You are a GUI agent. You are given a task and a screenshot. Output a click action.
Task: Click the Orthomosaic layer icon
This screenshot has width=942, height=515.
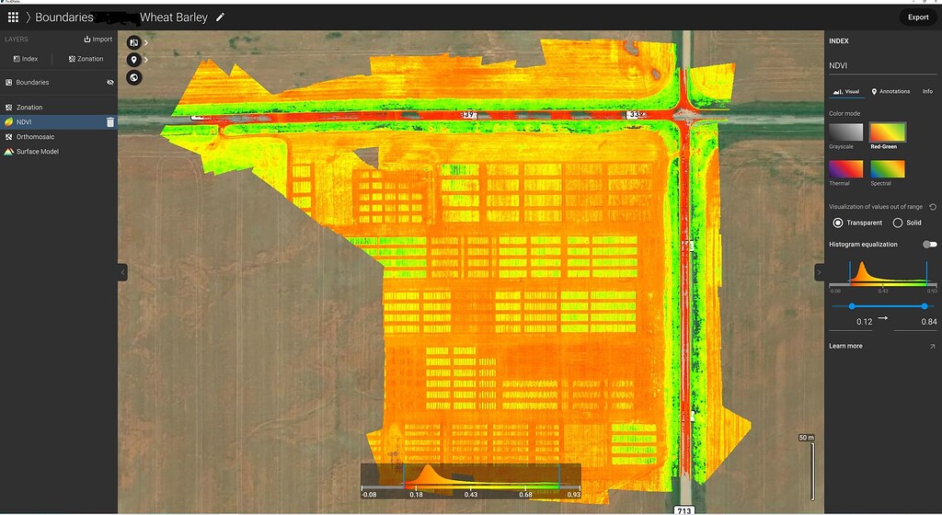coord(8,137)
